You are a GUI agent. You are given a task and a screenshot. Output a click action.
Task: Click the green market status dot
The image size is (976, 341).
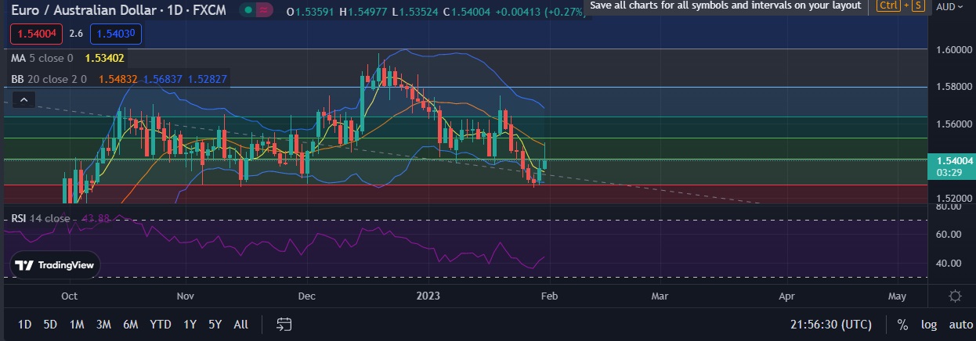[x=248, y=12]
